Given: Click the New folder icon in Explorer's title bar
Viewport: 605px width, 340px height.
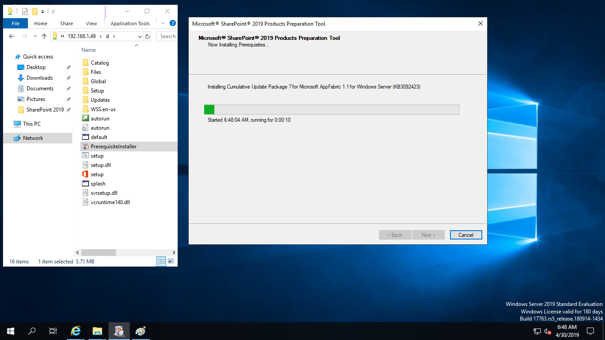Looking at the screenshot, I should pos(35,12).
